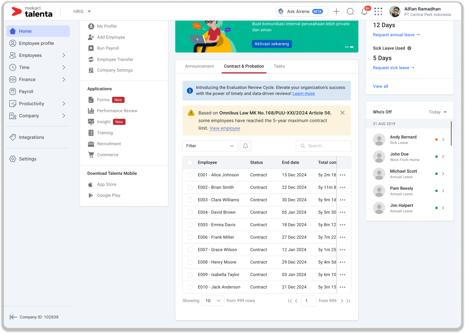465x333 pixels.
Task: Click the Aktivasi sekarang button
Action: (x=272, y=44)
